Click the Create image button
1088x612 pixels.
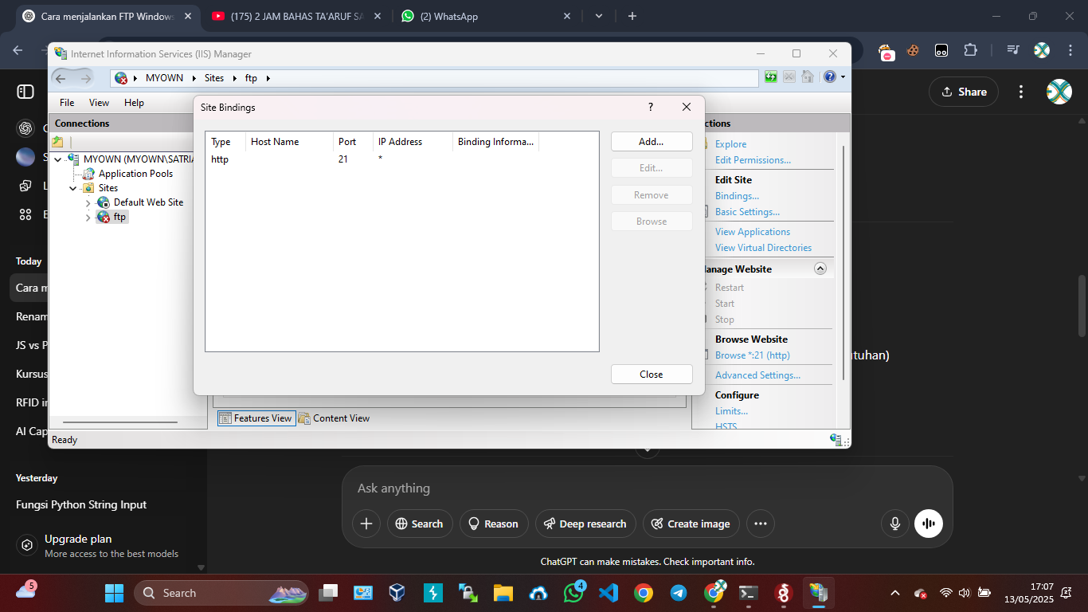[x=691, y=524]
